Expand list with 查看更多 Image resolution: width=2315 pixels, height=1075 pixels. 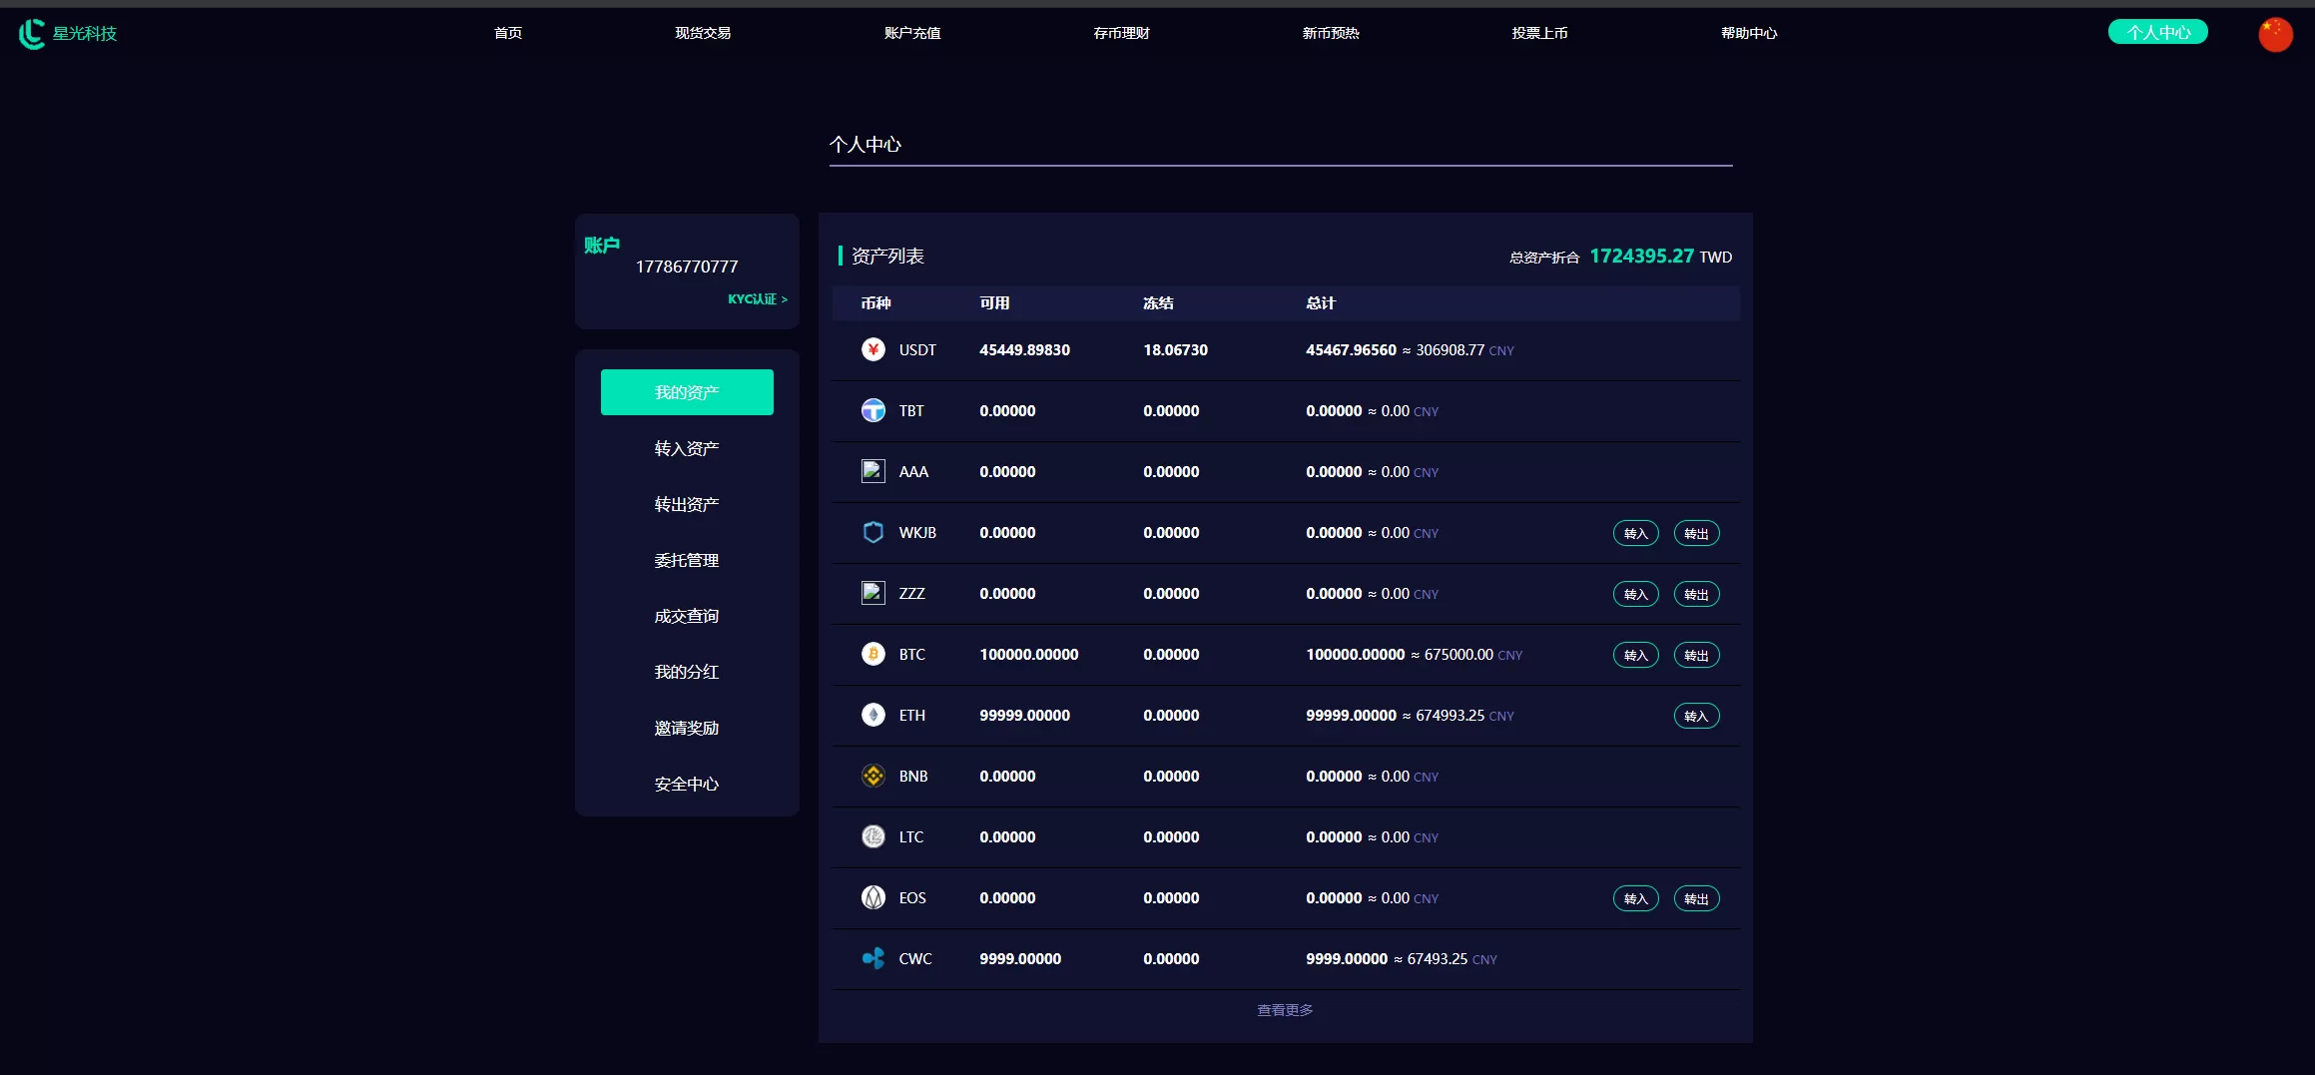tap(1284, 1010)
